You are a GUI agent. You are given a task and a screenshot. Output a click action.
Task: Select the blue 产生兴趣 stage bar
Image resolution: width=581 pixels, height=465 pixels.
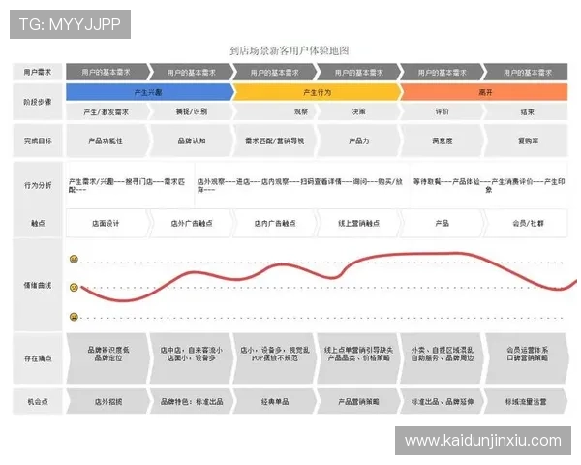[x=150, y=92]
